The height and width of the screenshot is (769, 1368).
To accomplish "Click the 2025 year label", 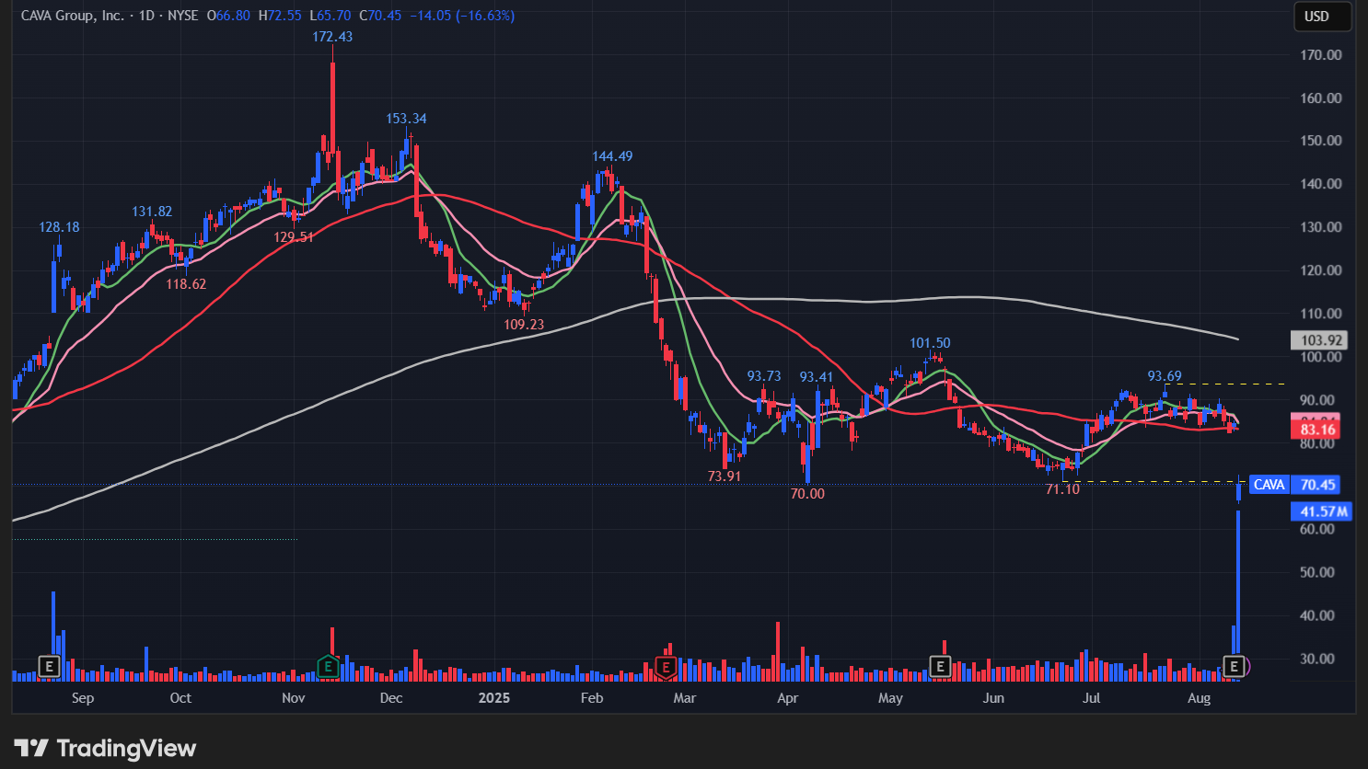I will pos(494,698).
